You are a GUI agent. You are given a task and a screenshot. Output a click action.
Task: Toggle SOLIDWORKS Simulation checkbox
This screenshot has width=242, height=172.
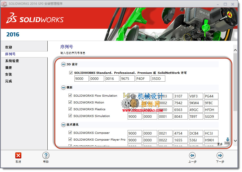[x=70, y=116]
